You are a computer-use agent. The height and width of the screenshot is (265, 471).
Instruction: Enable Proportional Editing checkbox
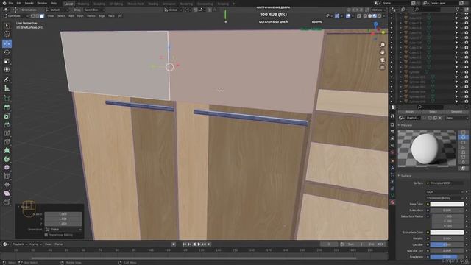[x=46, y=235]
